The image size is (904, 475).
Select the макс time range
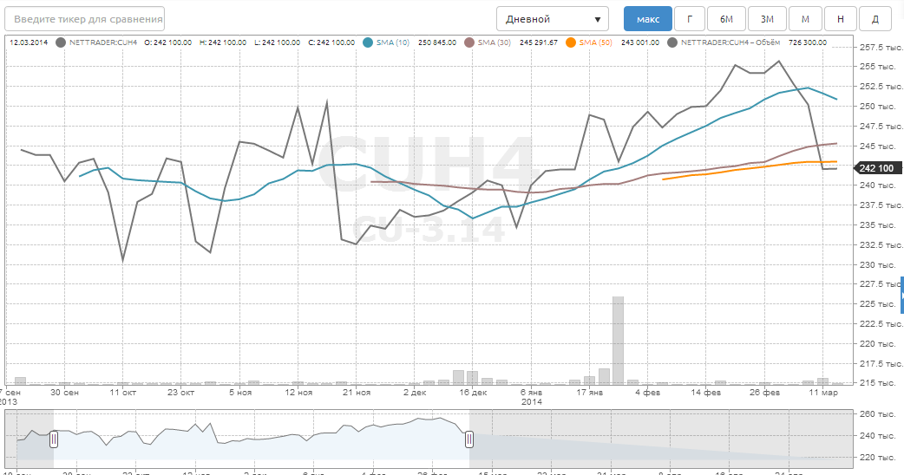click(647, 18)
